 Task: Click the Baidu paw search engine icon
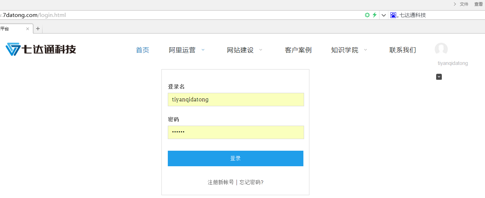pyautogui.click(x=393, y=15)
